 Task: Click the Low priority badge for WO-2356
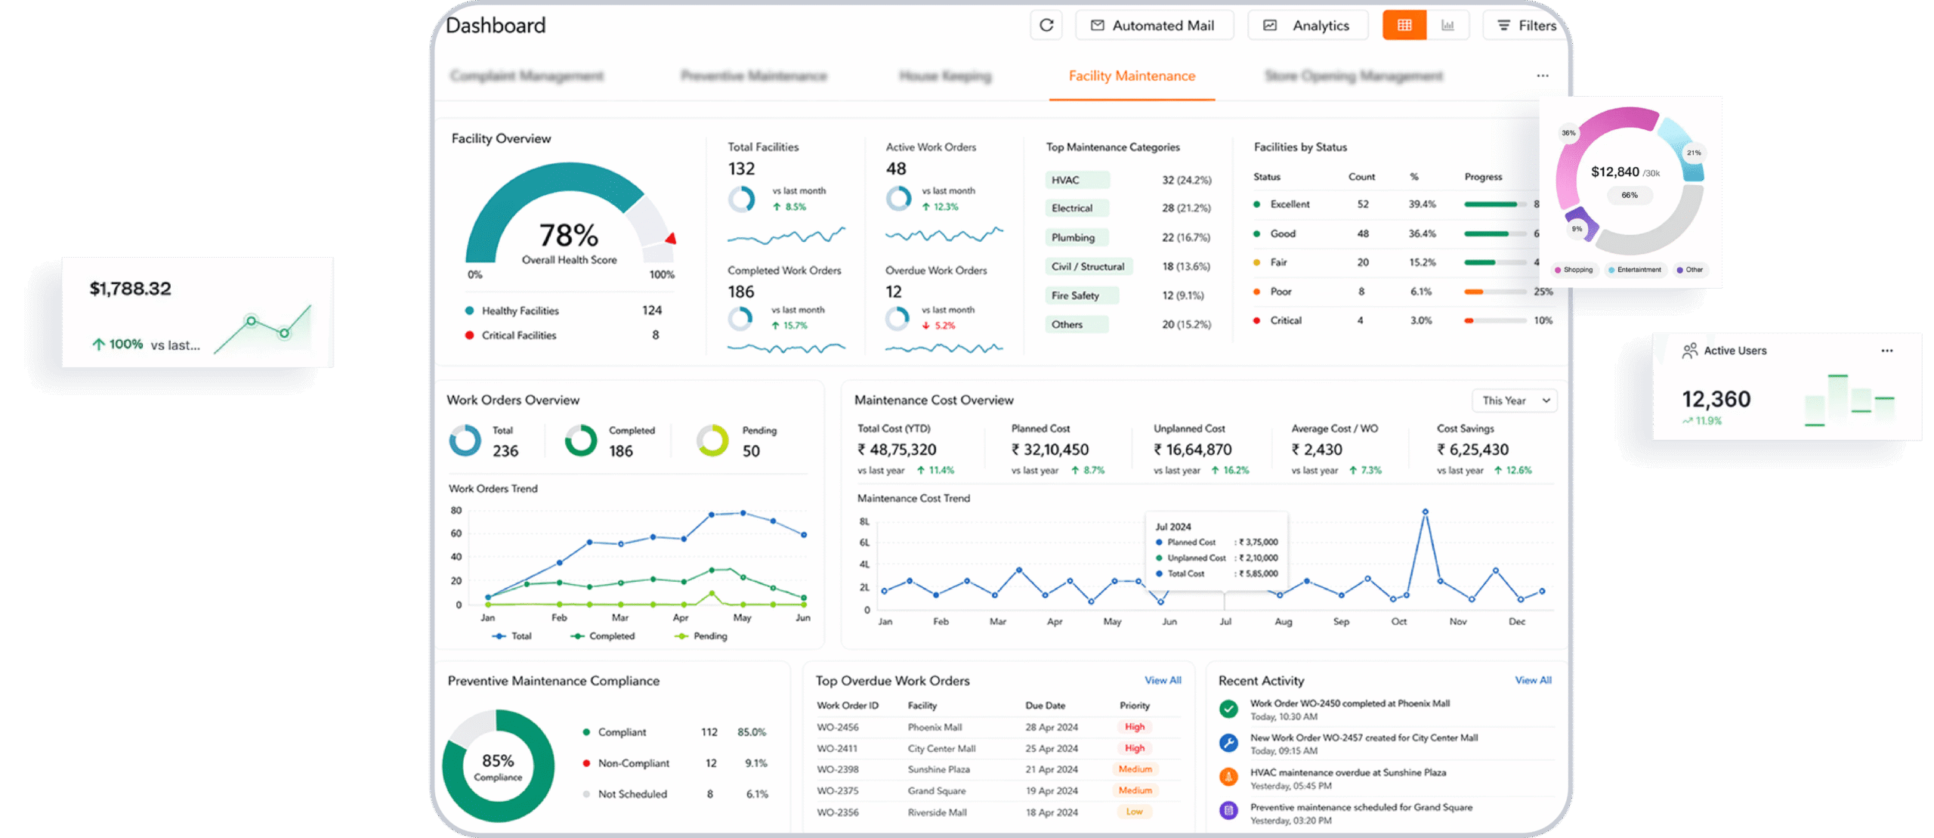tap(1134, 812)
